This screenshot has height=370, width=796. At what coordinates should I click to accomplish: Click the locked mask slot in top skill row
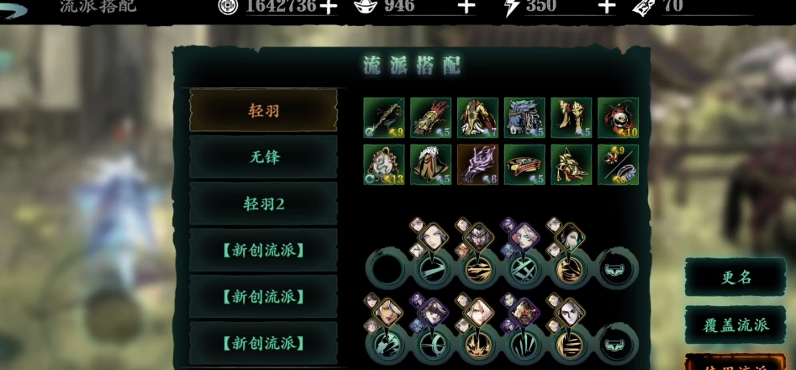(618, 269)
